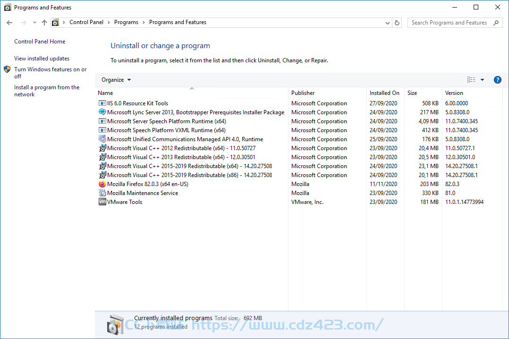Screen dimensions: 509x339
Task: Sort the list by Installed On column
Action: (x=385, y=93)
